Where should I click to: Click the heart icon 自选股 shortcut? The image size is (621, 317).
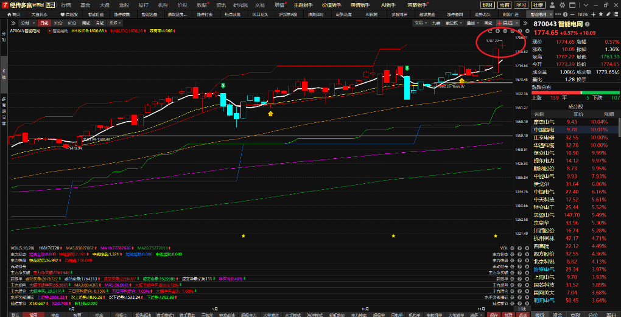(x=63, y=14)
